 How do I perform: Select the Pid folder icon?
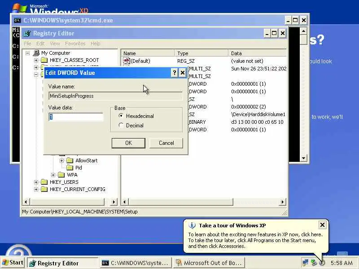click(x=70, y=168)
